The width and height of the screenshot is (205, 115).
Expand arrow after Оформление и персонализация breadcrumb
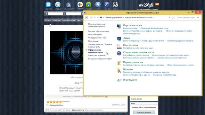pyautogui.click(x=154, y=18)
